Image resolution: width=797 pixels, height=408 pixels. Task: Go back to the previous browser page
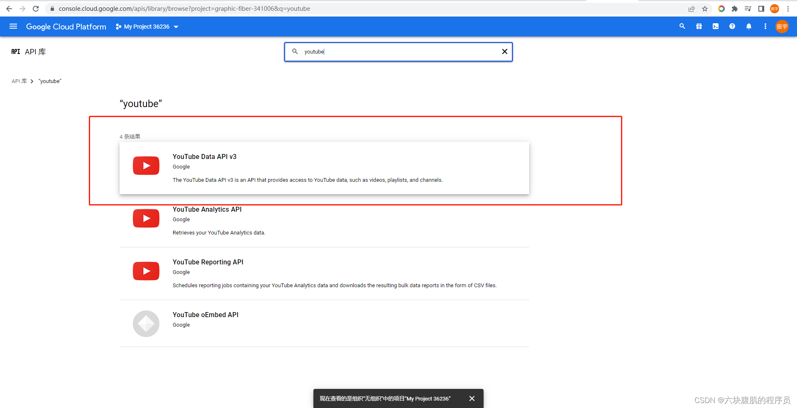pos(9,9)
